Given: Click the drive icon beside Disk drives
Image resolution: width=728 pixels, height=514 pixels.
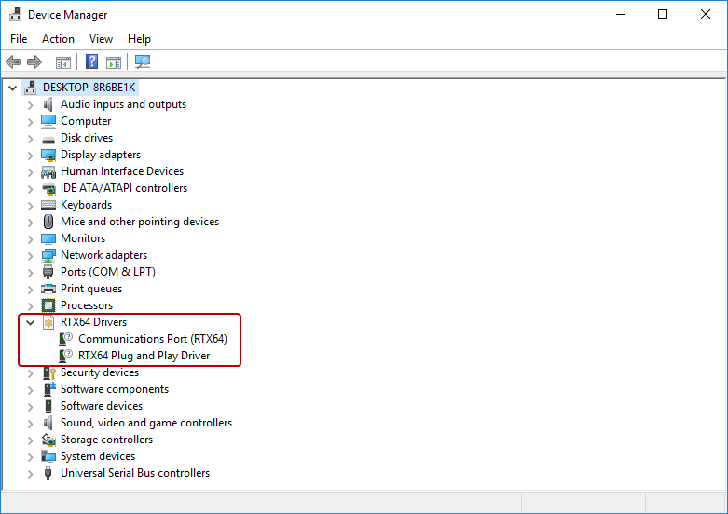Looking at the screenshot, I should coord(48,139).
